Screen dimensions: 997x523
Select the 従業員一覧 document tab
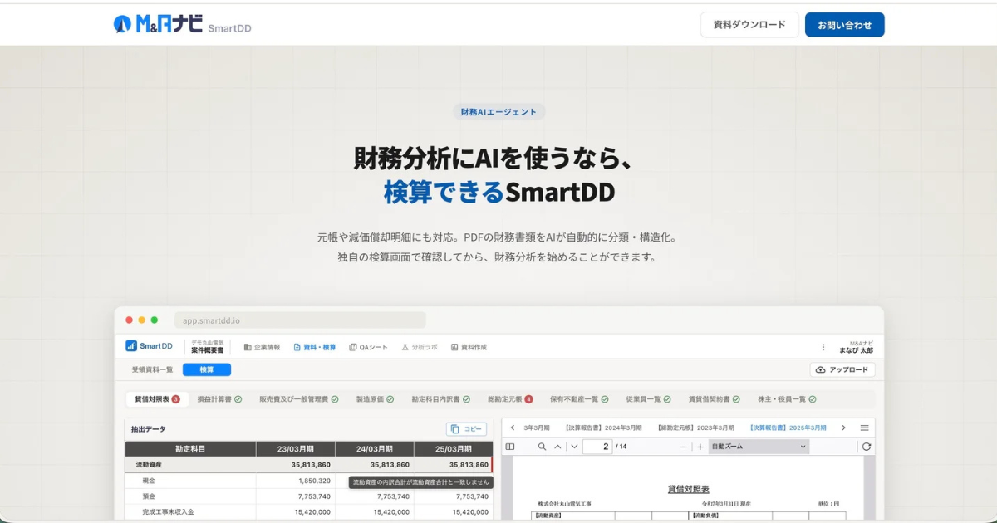648,399
